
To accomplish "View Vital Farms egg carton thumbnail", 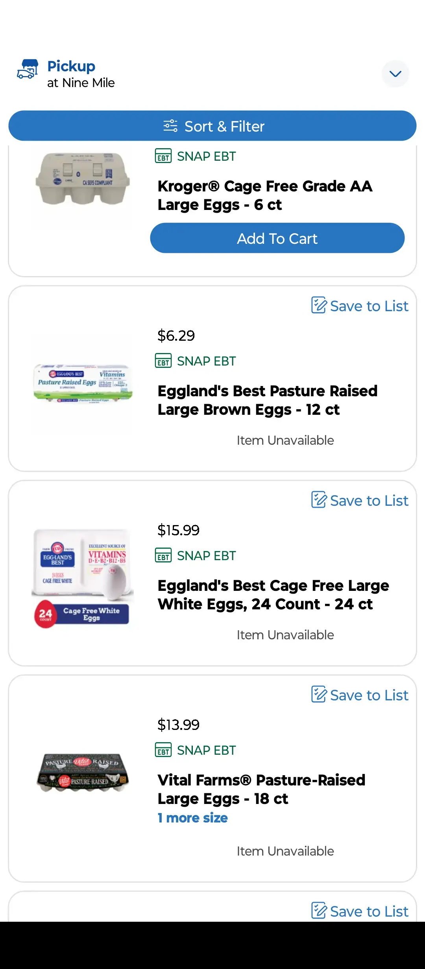I will click(x=83, y=772).
